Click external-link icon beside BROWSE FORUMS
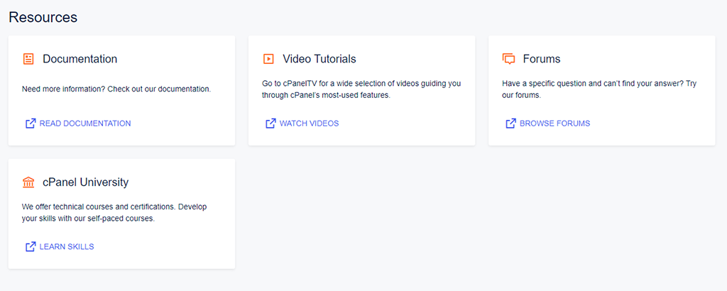The height and width of the screenshot is (291, 727). 511,123
